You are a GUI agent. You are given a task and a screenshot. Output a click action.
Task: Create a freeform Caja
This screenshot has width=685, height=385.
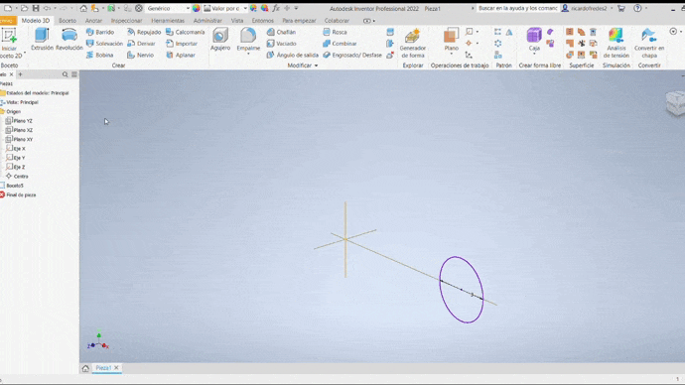[534, 39]
